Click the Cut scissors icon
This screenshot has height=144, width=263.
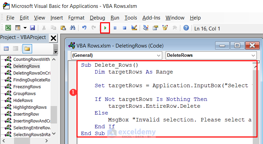(x=44, y=28)
